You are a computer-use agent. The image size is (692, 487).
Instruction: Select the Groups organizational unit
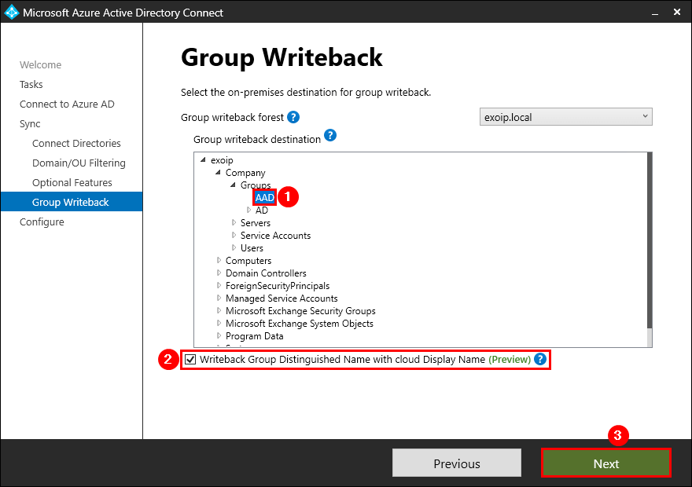[x=256, y=185]
